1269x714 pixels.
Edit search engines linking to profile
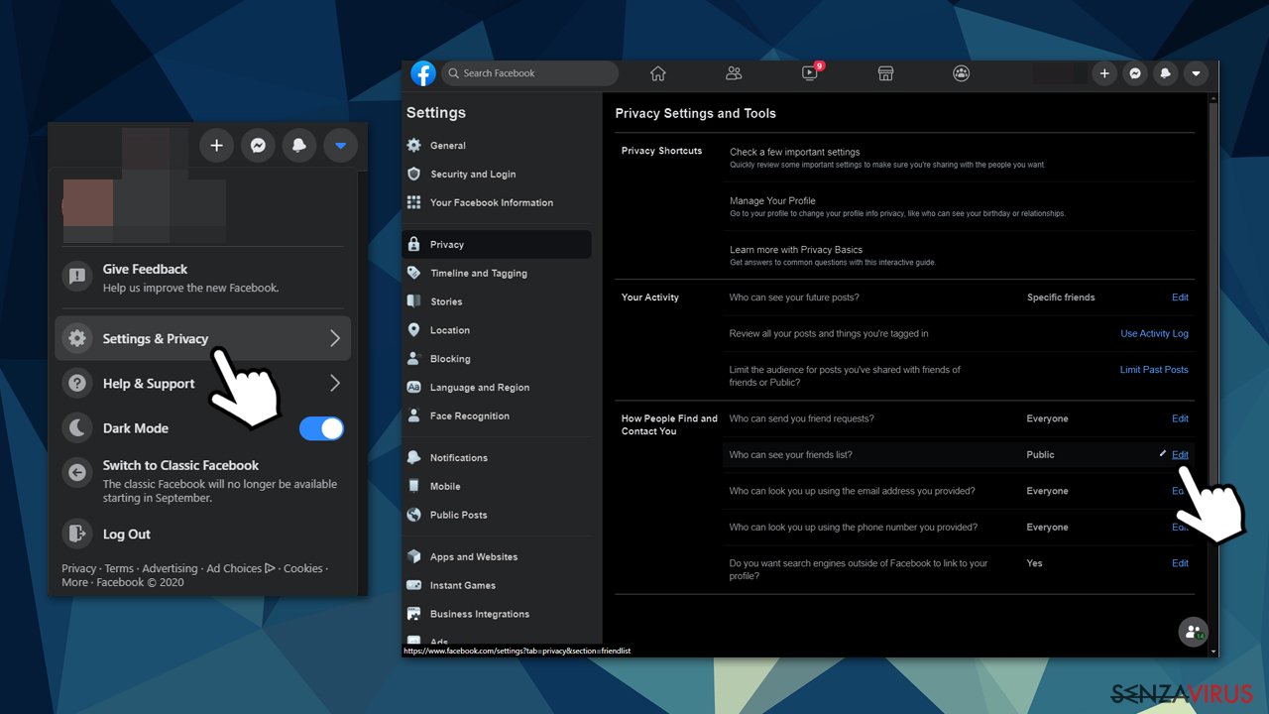point(1180,563)
